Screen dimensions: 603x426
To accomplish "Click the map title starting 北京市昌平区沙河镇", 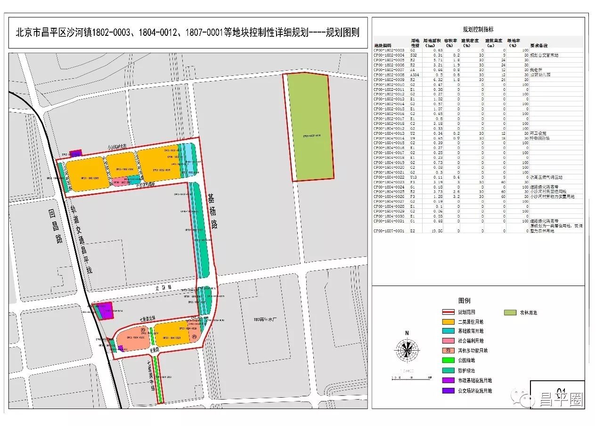I will (x=187, y=33).
